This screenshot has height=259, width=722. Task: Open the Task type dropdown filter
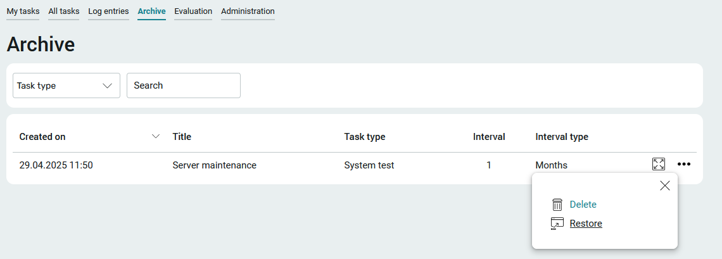pyautogui.click(x=66, y=85)
